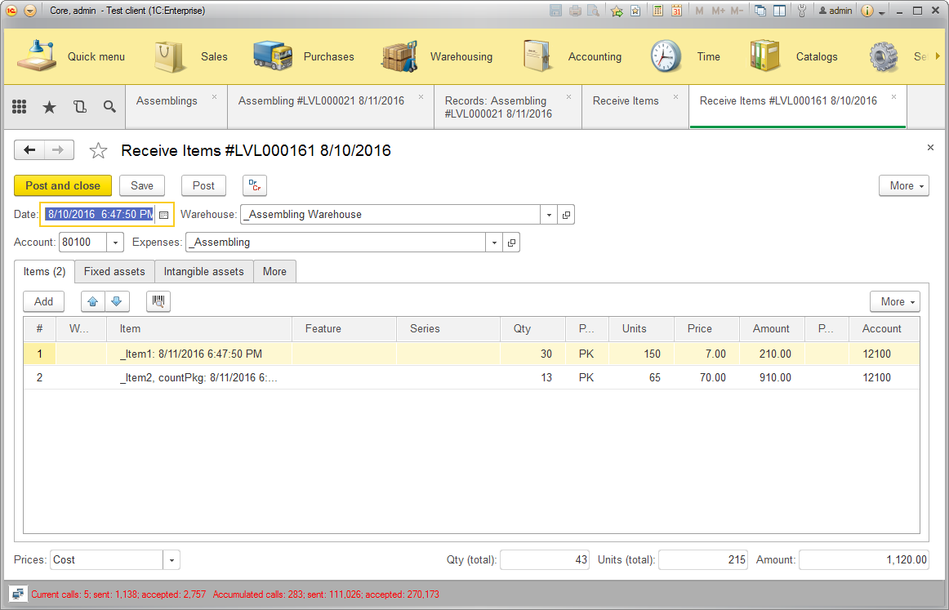Open the table More menu
949x610 pixels.
(x=895, y=301)
